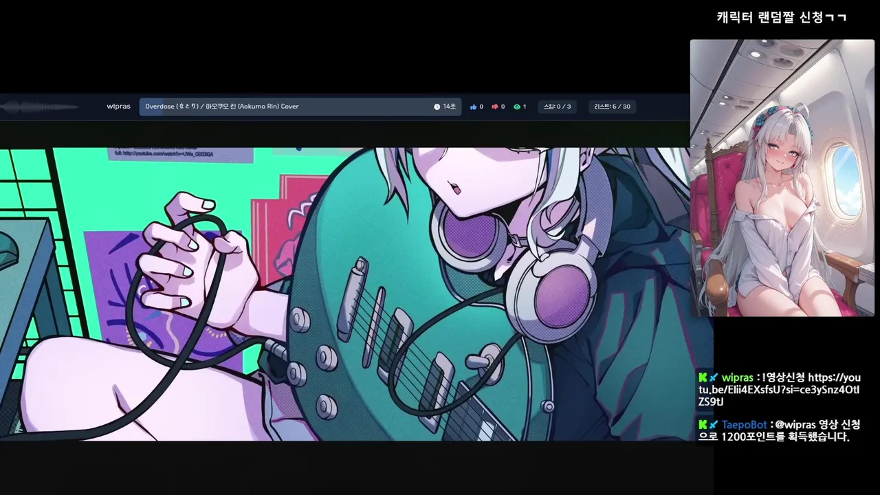Click the '캐릭터 랜덤짤 신청ㄱㄱ' heading
The image size is (880, 495).
[782, 17]
